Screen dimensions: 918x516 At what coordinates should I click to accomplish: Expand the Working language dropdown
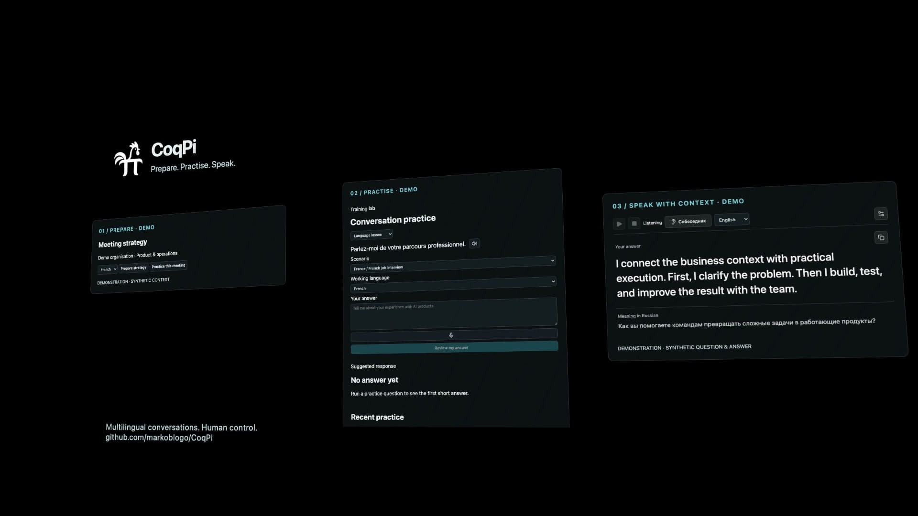[453, 285]
